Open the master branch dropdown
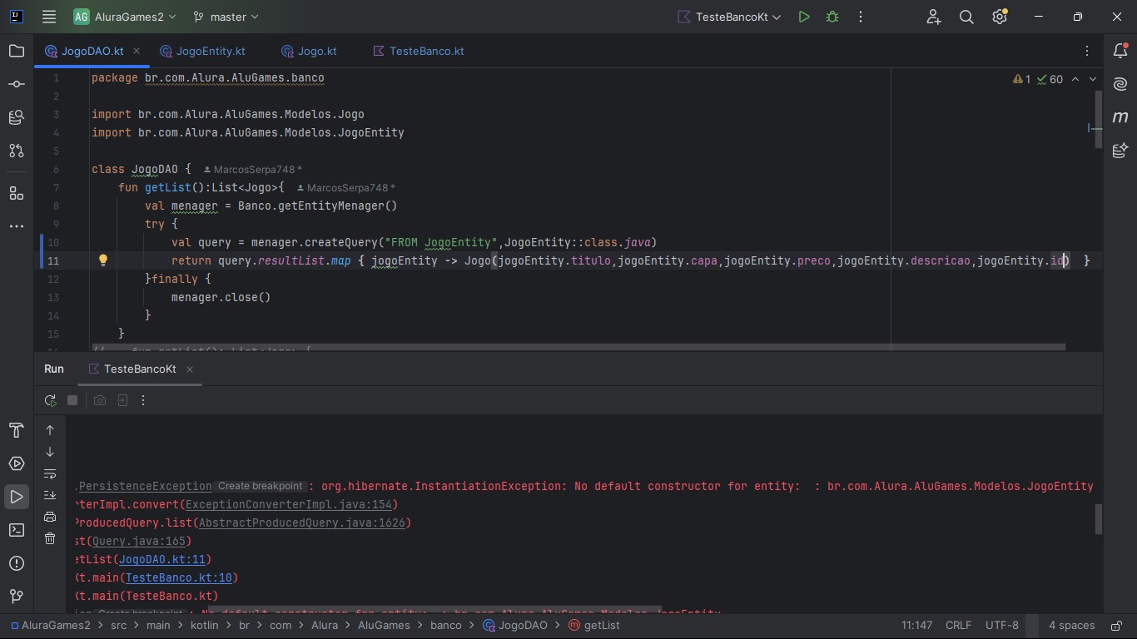1137x639 pixels. click(226, 17)
